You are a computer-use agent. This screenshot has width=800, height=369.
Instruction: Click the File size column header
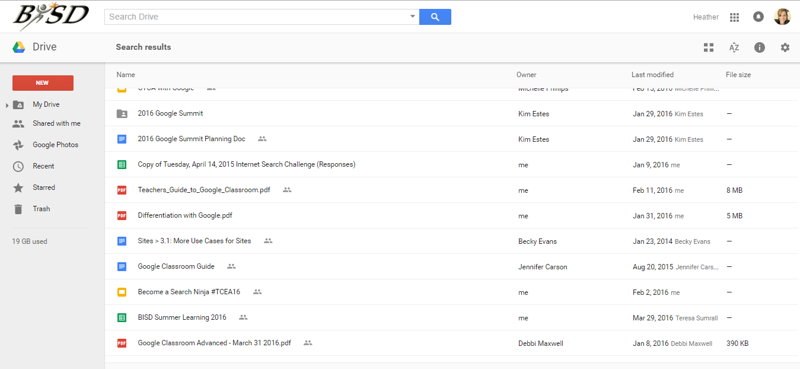tap(738, 75)
